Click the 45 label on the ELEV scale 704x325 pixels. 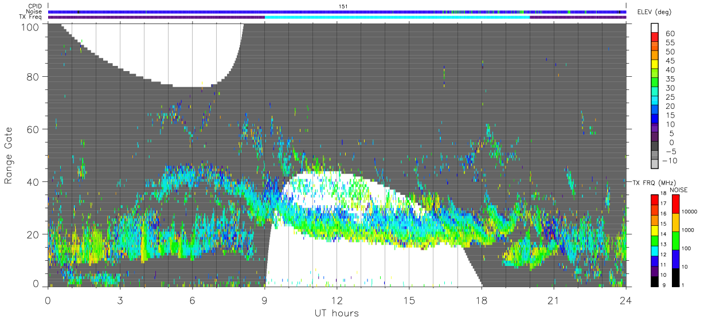click(670, 60)
